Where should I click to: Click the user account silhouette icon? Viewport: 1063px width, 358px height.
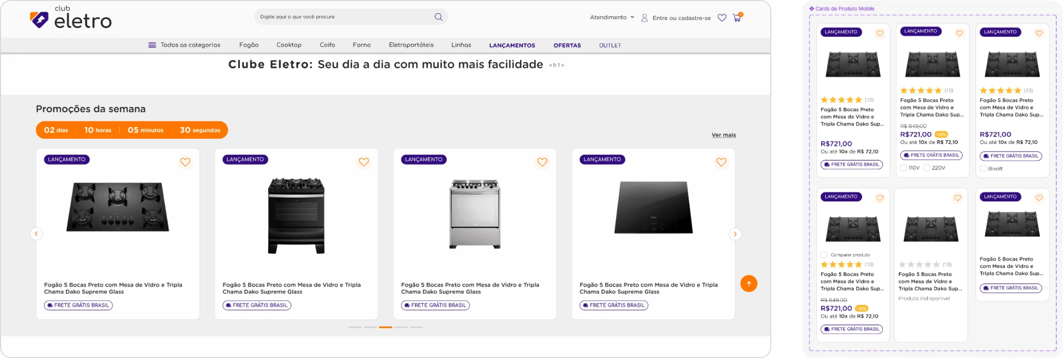point(644,18)
